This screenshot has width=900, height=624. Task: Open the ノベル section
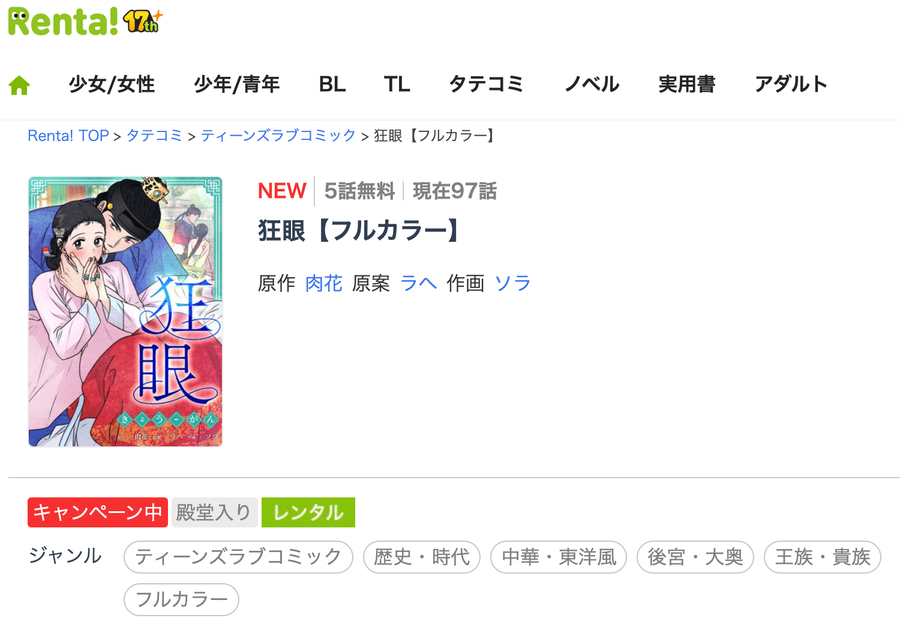click(592, 84)
